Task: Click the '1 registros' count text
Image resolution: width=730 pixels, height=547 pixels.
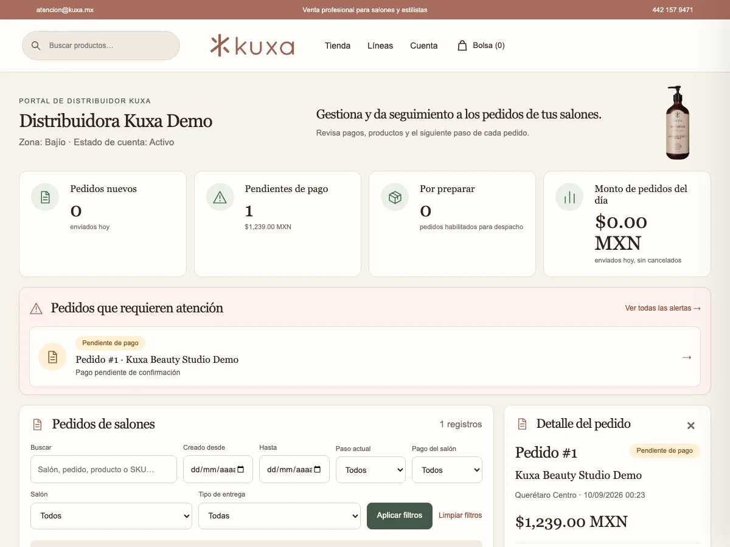Action: click(x=461, y=424)
